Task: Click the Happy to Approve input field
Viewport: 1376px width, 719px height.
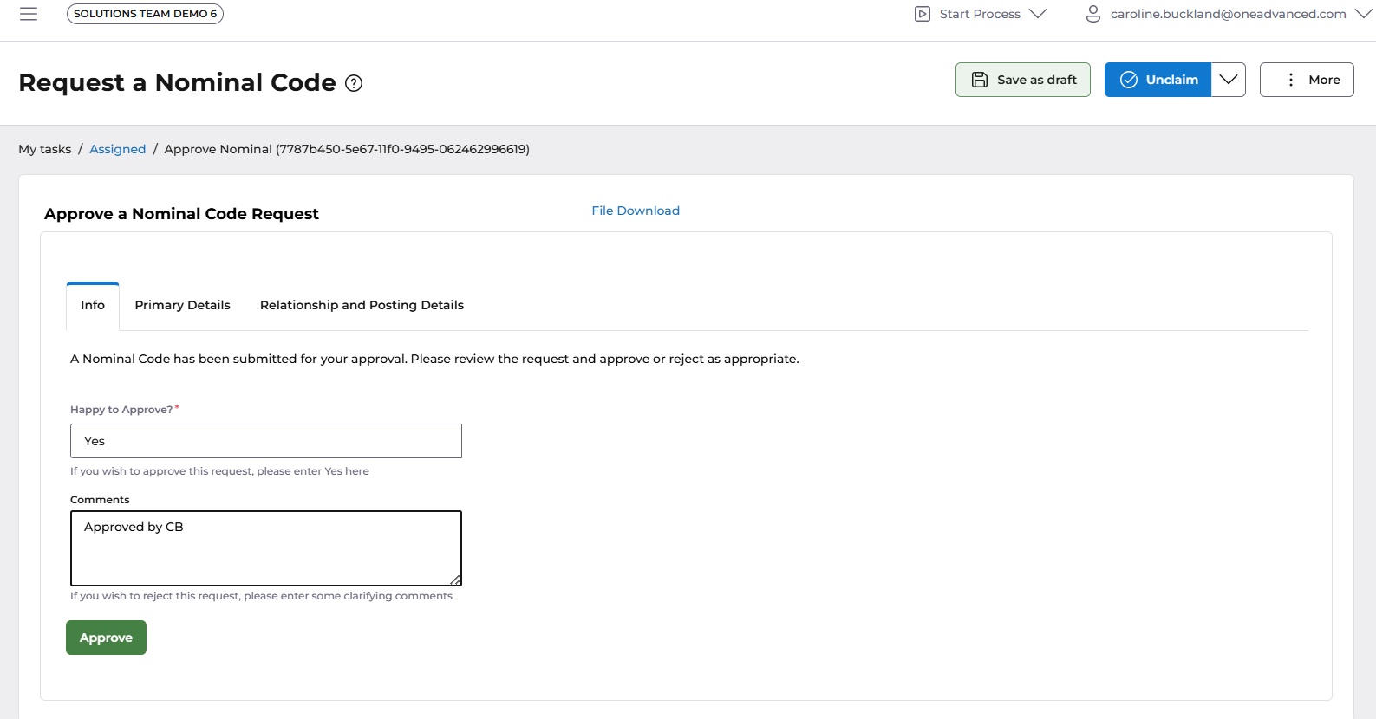Action: point(266,441)
